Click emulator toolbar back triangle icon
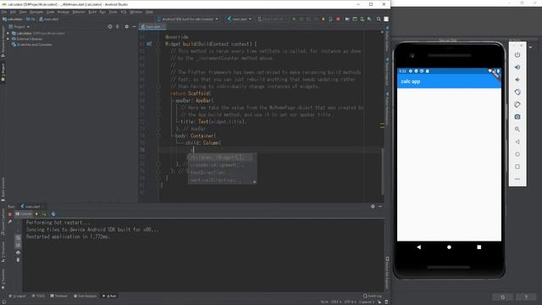The width and height of the screenshot is (542, 305). tap(517, 141)
